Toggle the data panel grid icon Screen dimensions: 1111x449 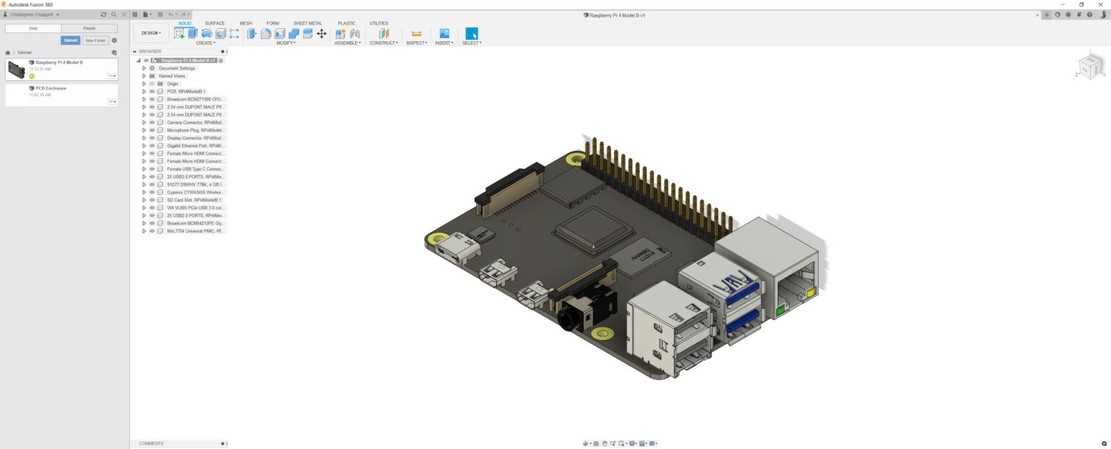click(135, 14)
